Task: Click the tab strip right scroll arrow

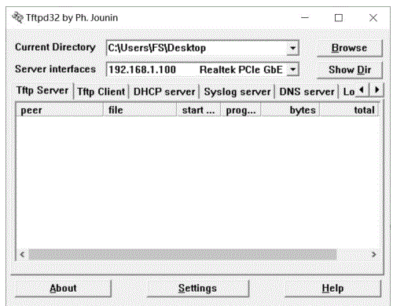Action: [x=376, y=90]
